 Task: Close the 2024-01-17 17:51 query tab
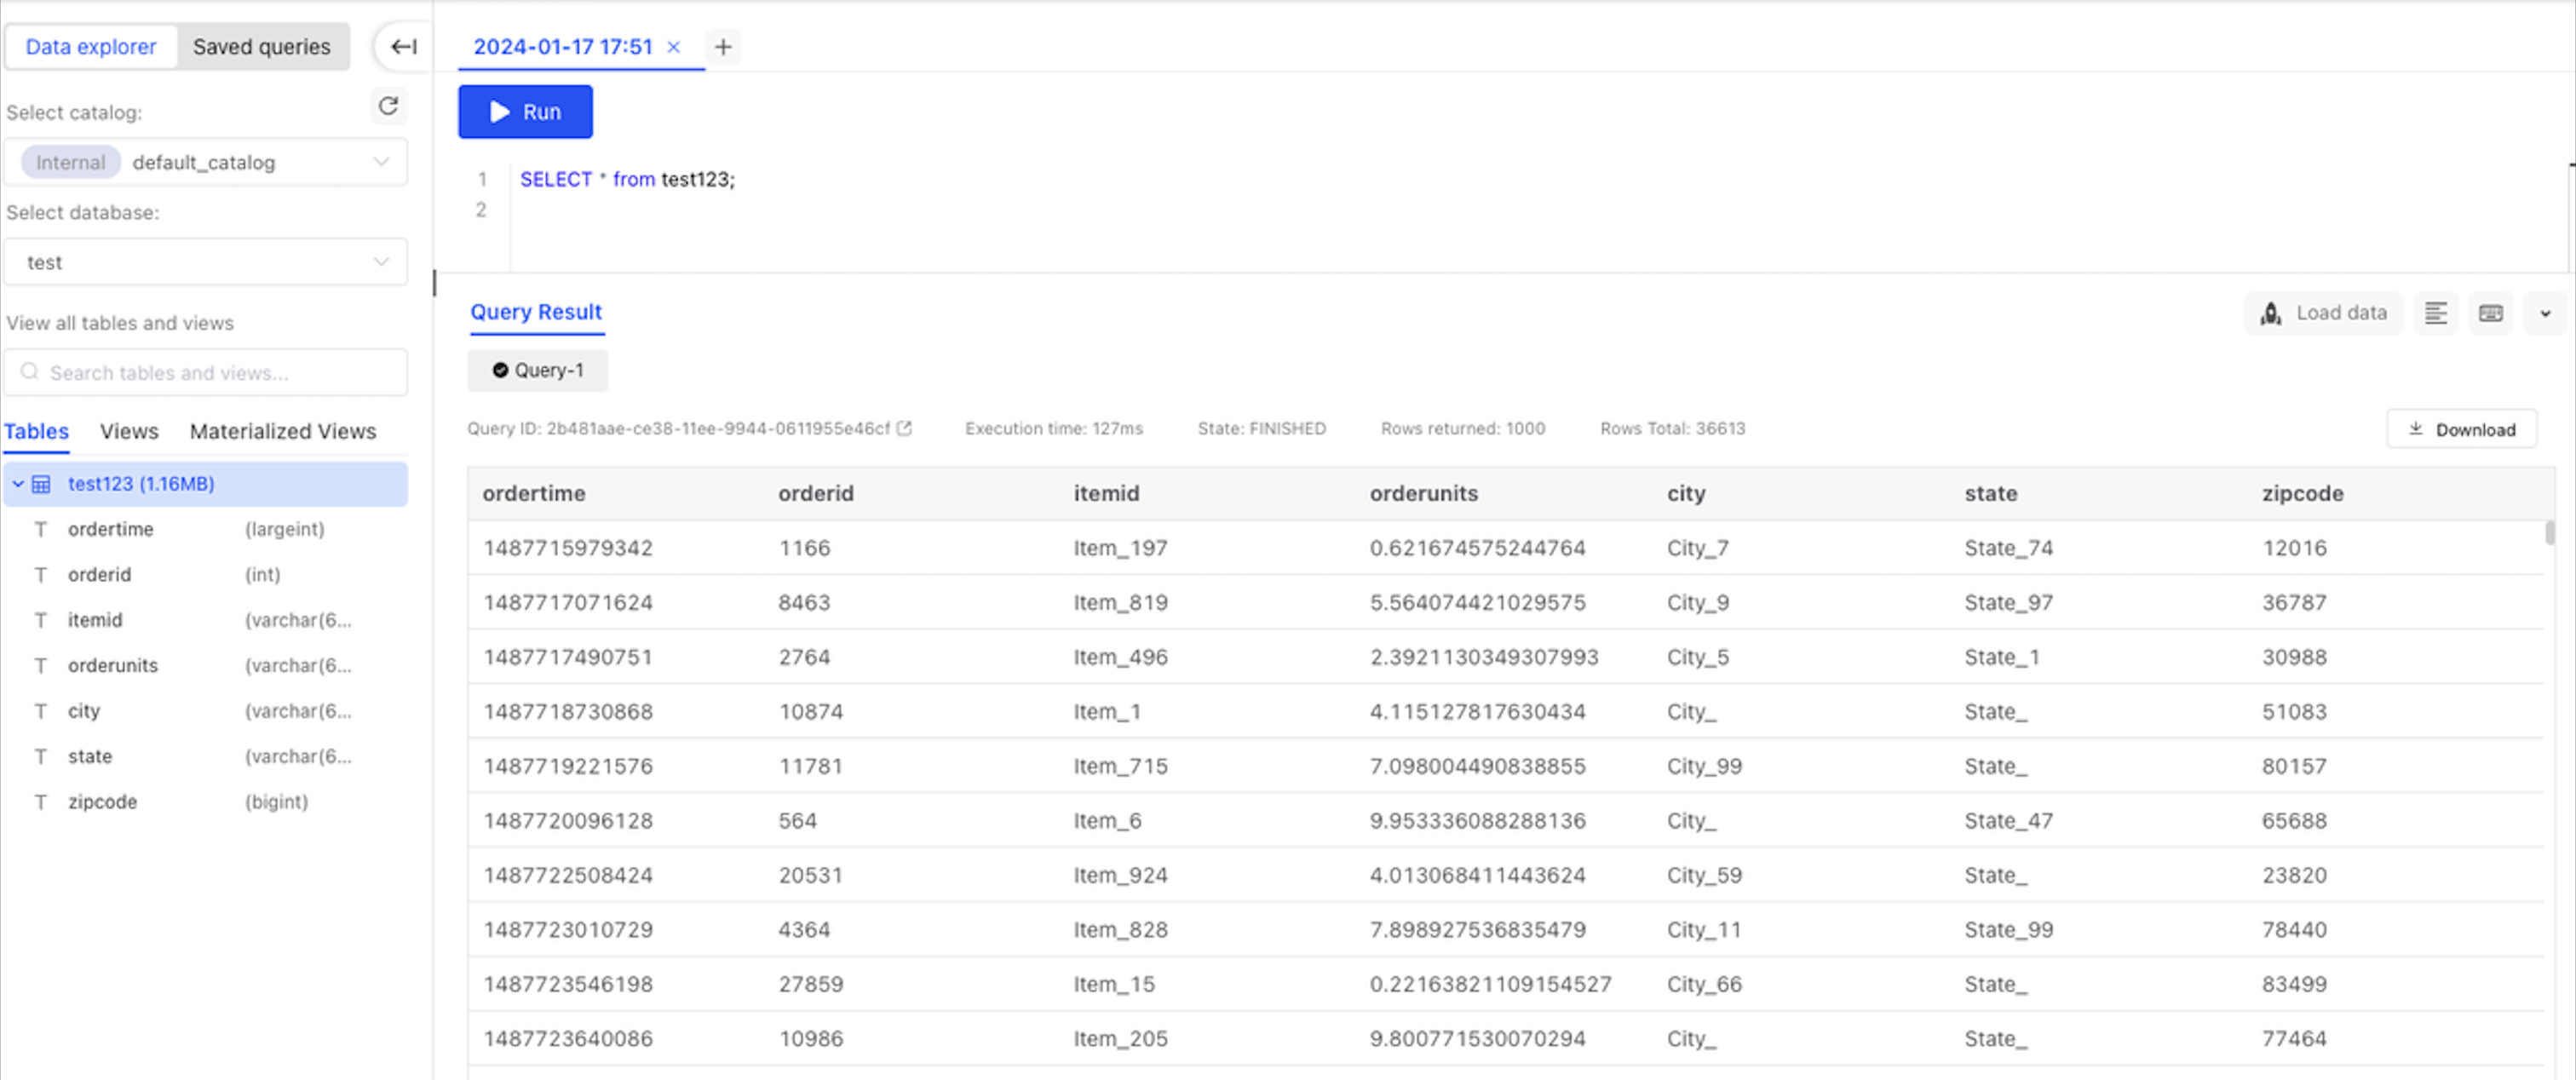point(674,47)
